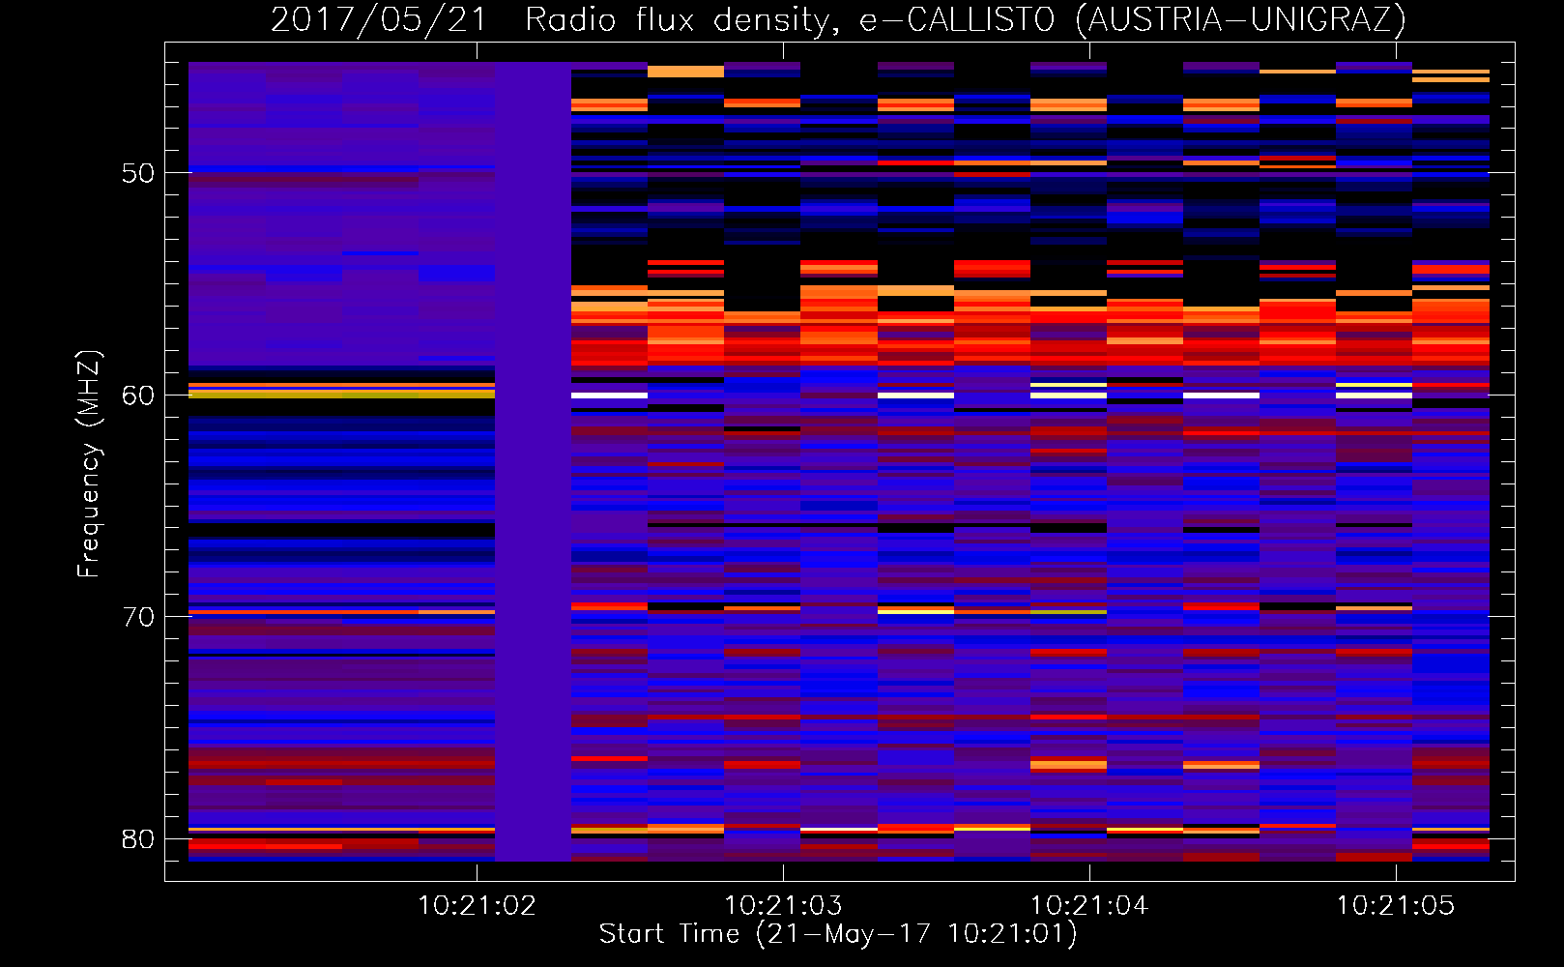Click the plot title 'Radio flux density, e-CALLISTO'

coord(790,20)
